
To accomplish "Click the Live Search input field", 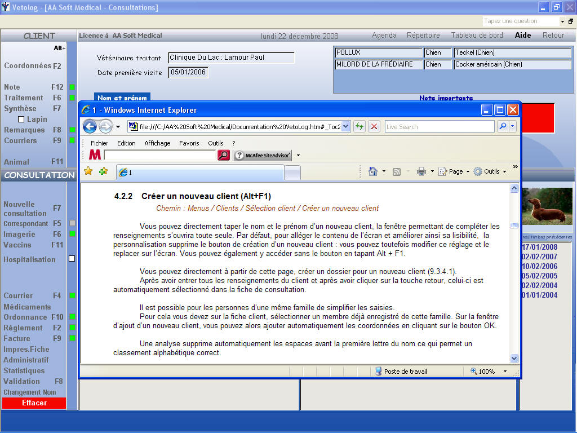I will point(440,127).
